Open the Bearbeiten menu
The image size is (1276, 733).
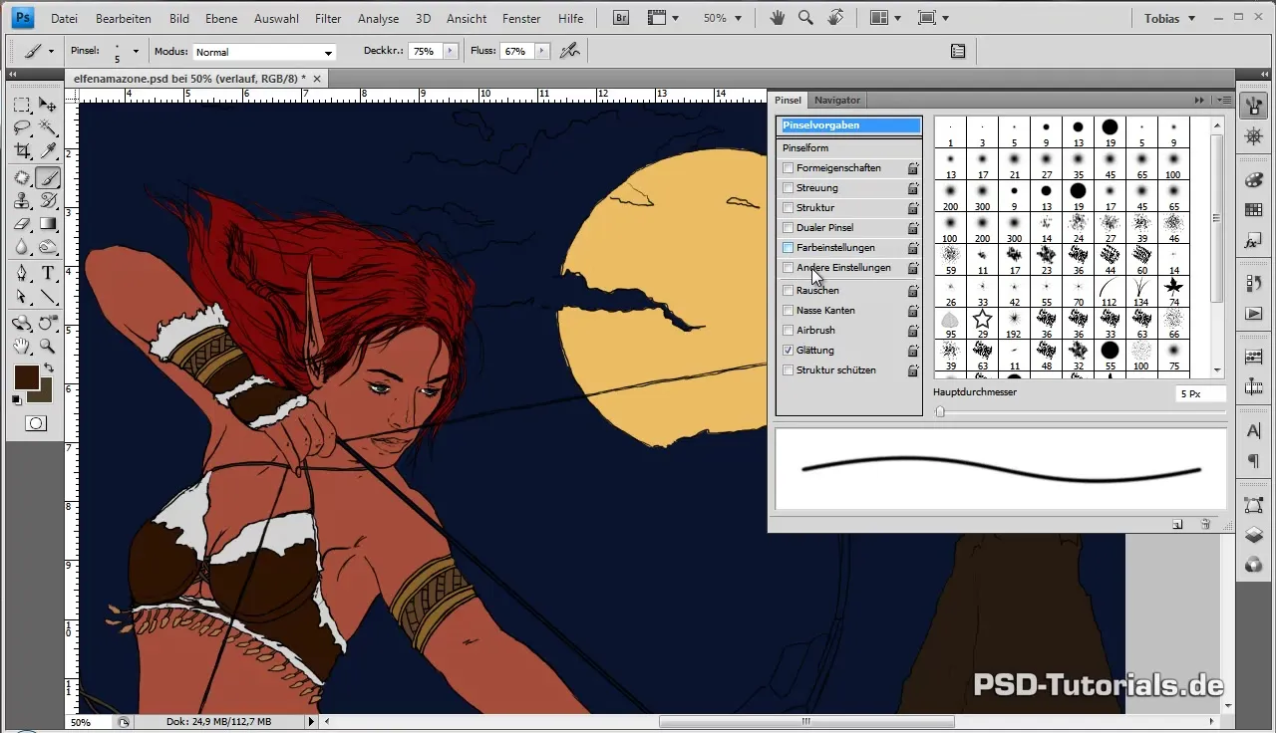125,19
